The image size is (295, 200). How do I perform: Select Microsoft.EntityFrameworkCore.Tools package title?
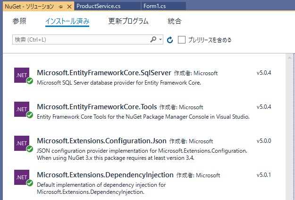(97, 107)
